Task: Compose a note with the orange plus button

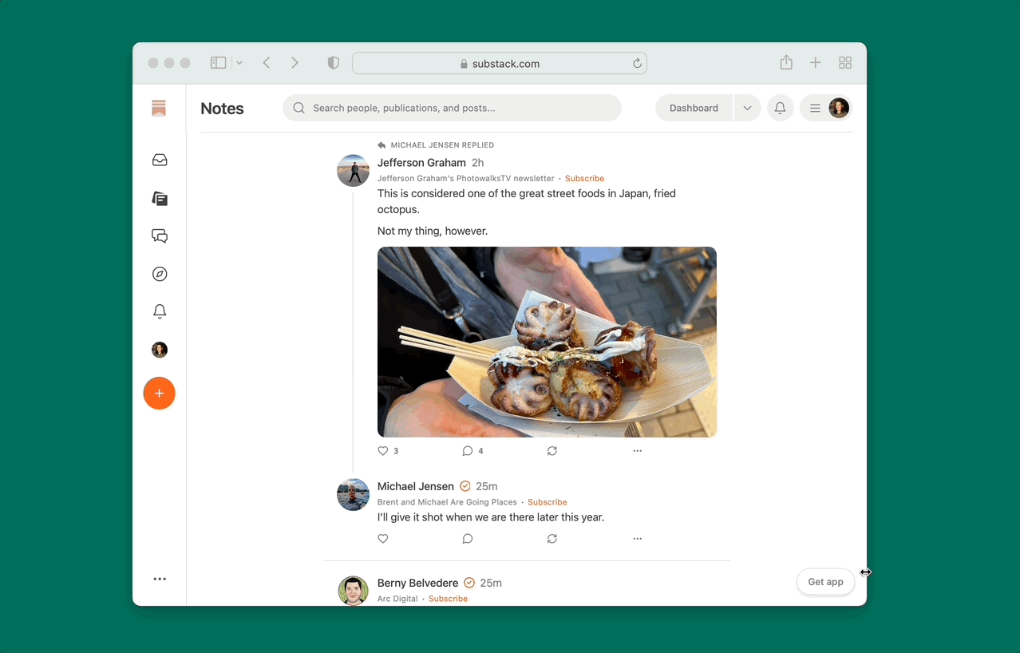Action: 159,393
